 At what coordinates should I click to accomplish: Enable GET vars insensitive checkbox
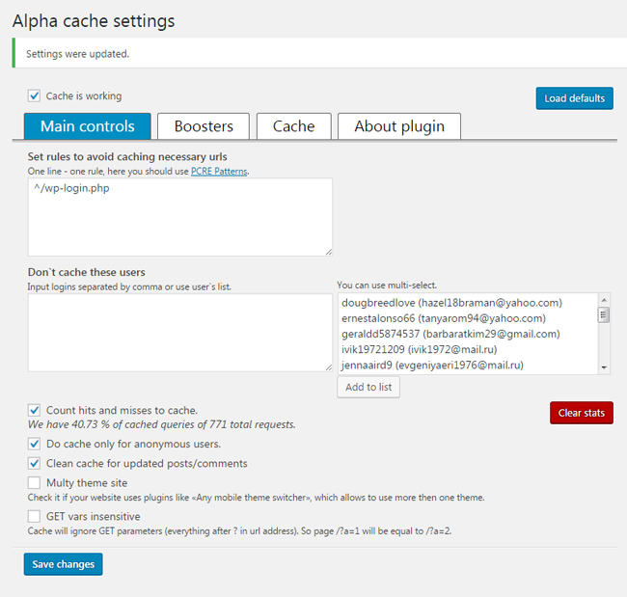(35, 516)
